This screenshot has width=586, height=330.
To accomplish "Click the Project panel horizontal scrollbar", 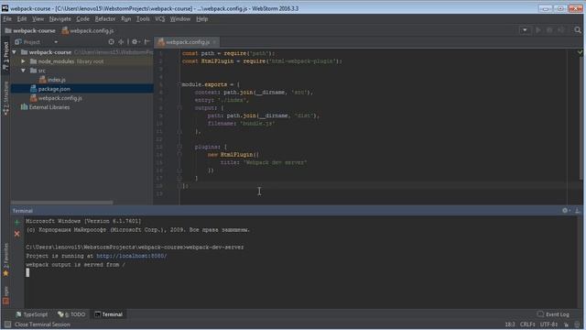I will tap(61, 203).
